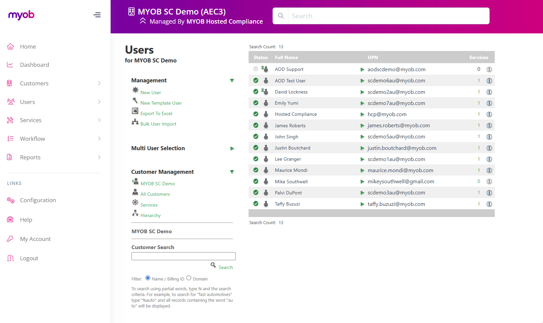Click the Home house icon in the sidebar
Viewport: 543px width, 323px height.
click(10, 46)
